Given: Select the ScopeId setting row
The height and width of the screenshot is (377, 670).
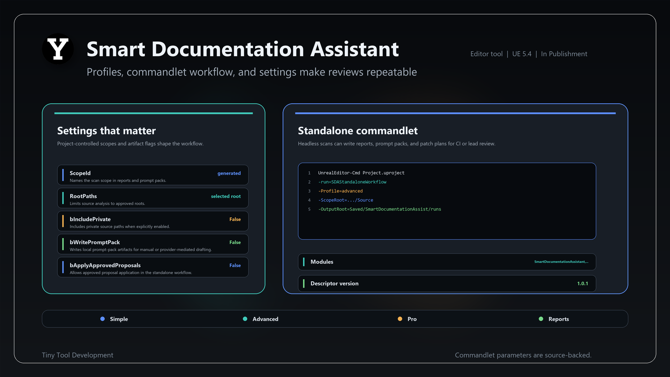Looking at the screenshot, I should pos(153,175).
